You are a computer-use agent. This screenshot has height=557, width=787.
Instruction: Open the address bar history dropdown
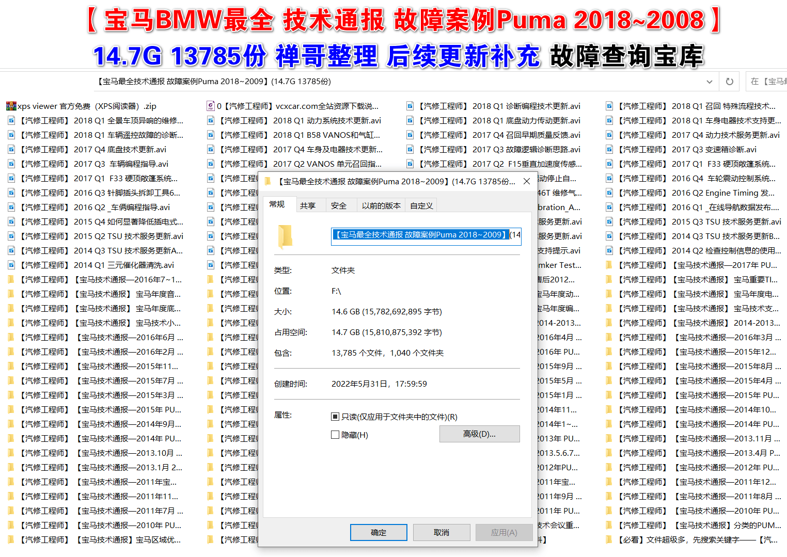[x=710, y=81]
